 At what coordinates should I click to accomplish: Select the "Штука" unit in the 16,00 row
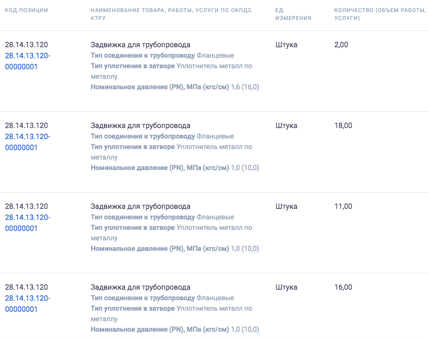coord(286,287)
